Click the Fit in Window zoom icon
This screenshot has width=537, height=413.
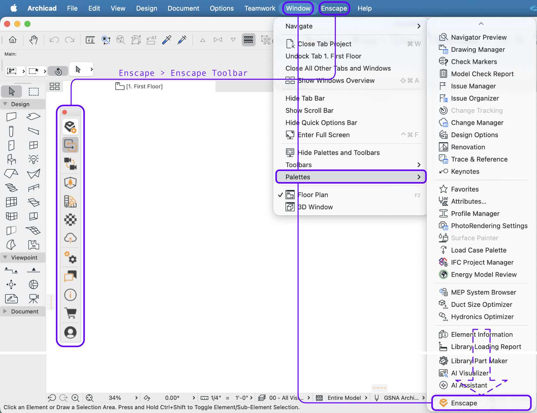90,398
